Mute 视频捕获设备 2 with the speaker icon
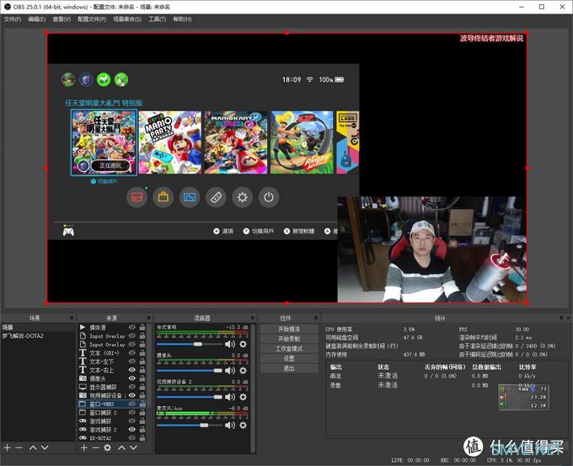 tap(230, 397)
